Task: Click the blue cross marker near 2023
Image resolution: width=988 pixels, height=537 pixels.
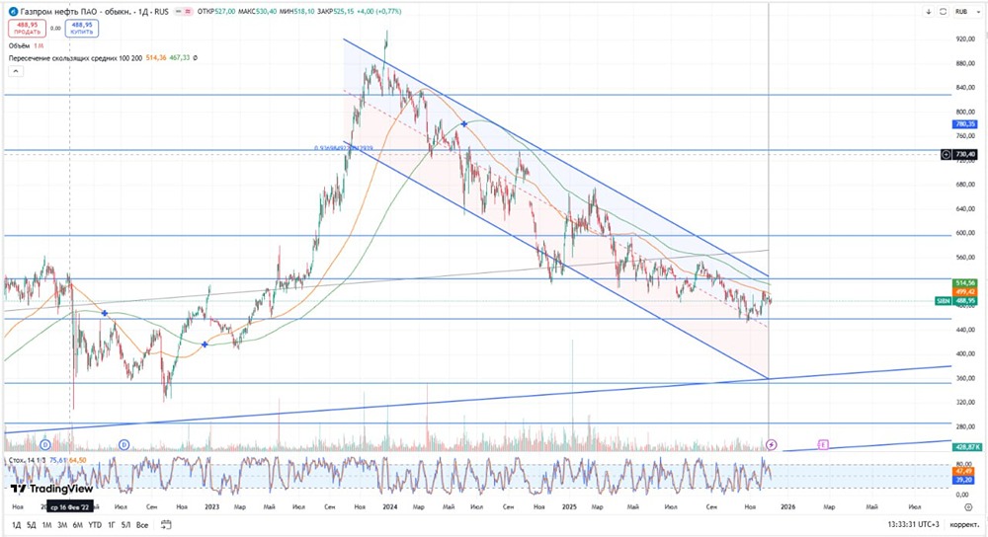Action: 205,345
